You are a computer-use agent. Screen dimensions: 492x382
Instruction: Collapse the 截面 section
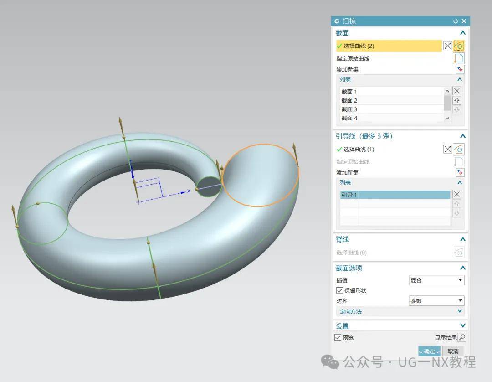point(462,33)
